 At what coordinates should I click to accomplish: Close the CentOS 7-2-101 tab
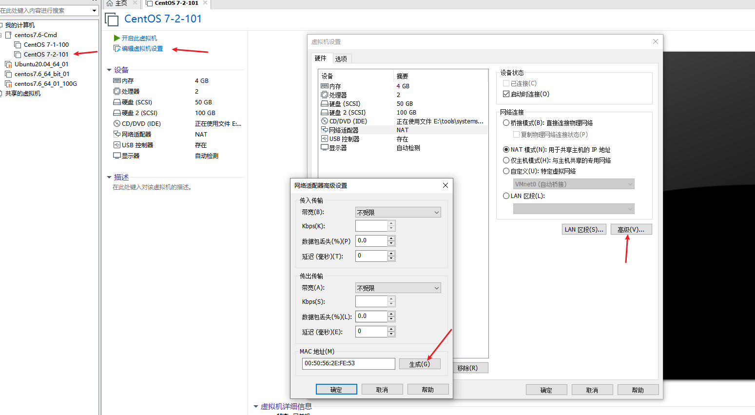click(x=205, y=3)
